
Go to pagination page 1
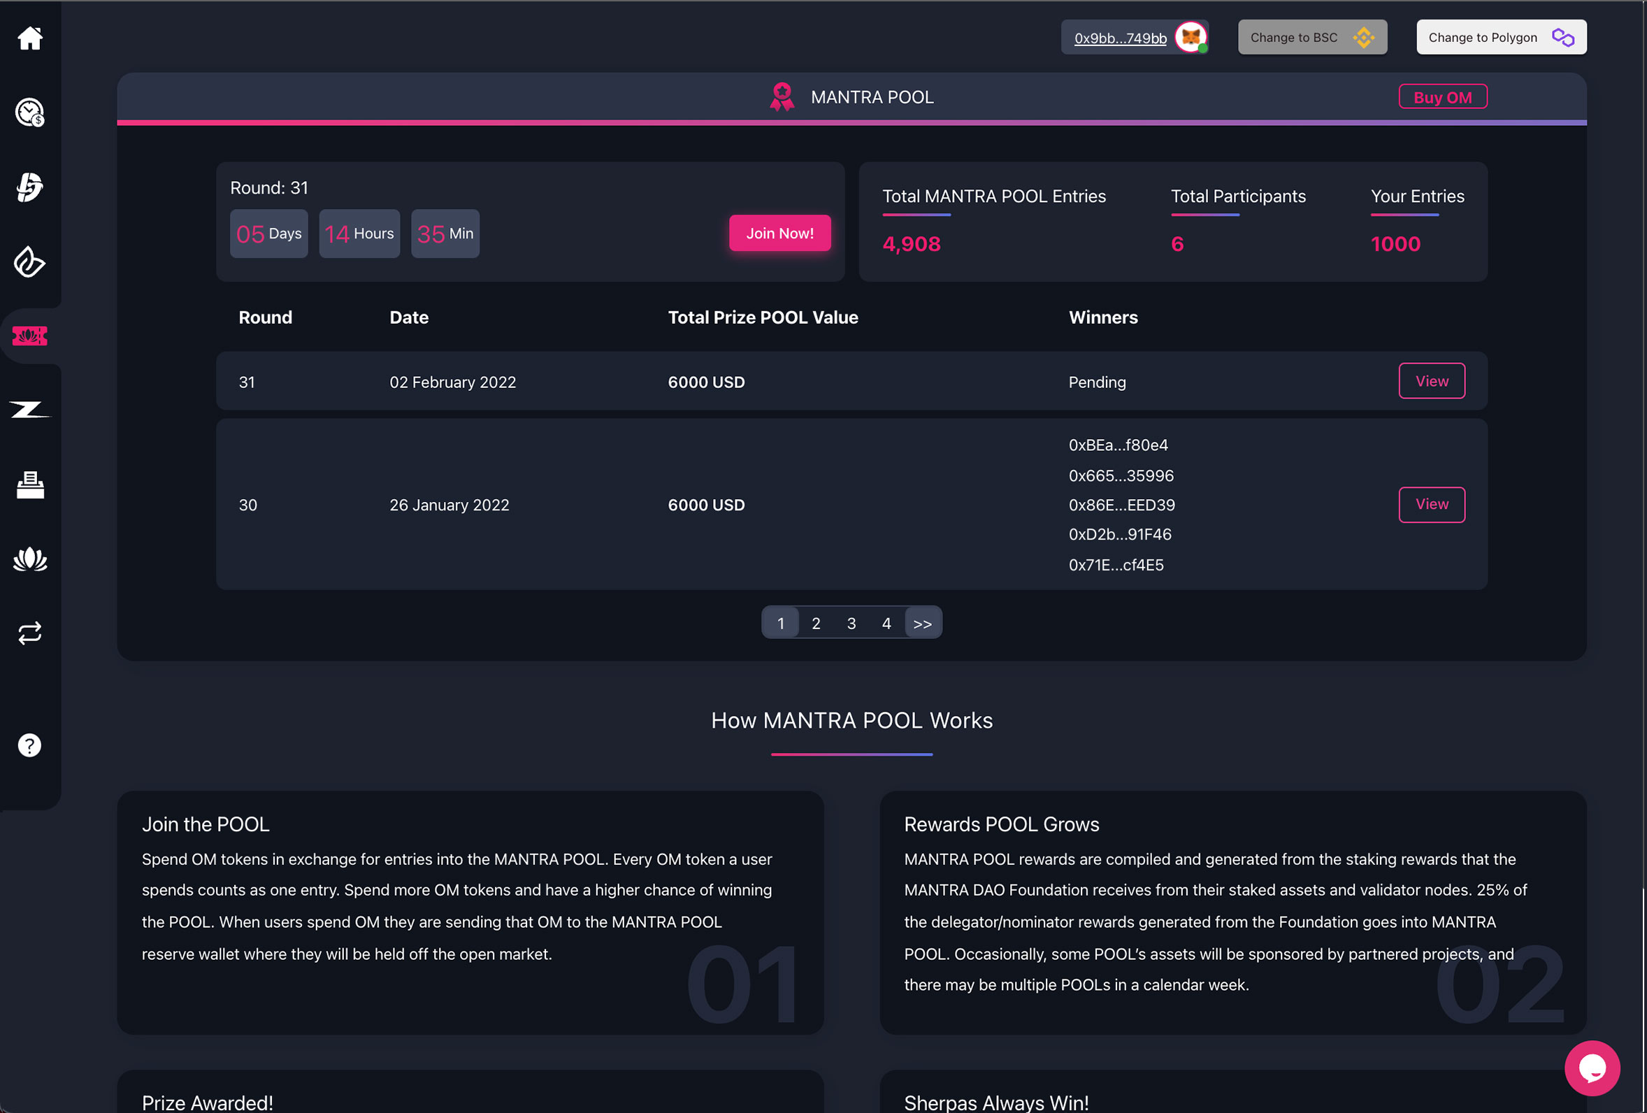point(780,623)
